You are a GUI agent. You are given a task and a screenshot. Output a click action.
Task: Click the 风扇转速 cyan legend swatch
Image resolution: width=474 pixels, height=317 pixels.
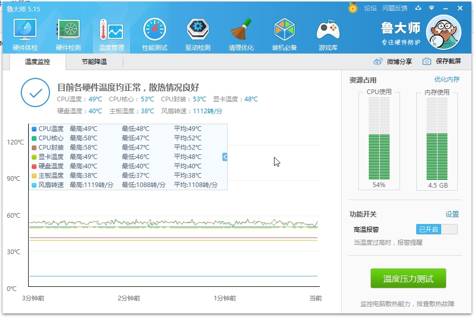pos(34,185)
